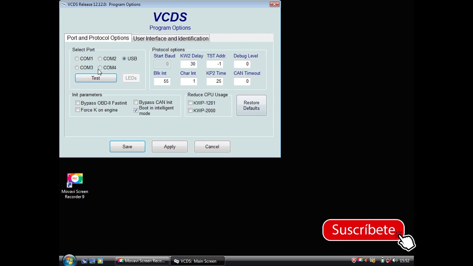This screenshot has width=473, height=266.
Task: Enable Bypass CAN Init checkbox
Action: [136, 102]
